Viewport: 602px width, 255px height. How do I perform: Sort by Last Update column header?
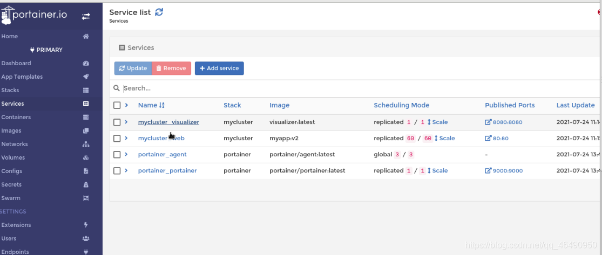[576, 105]
